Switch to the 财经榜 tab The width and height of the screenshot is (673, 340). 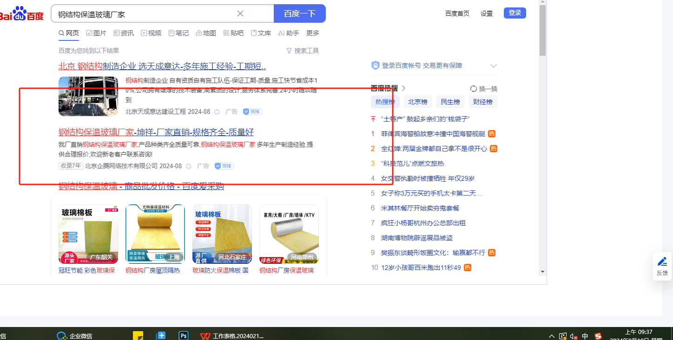click(483, 102)
